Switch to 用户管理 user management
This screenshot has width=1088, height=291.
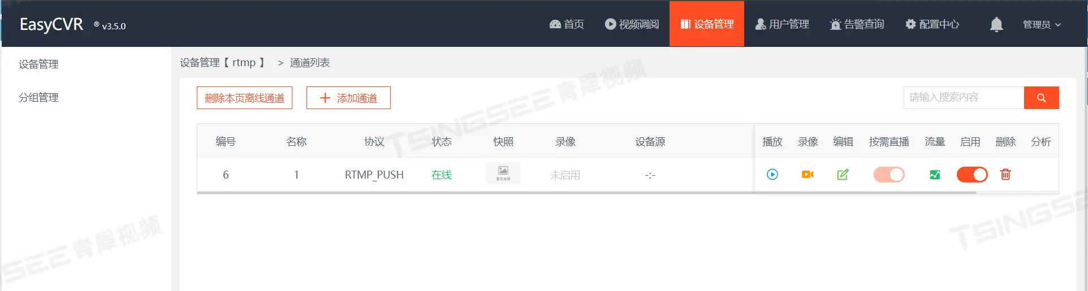(782, 24)
